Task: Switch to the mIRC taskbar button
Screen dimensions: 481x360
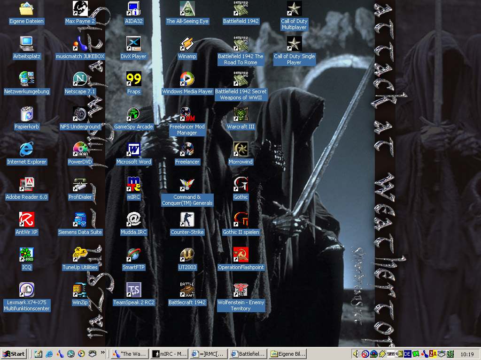Action: (170, 354)
